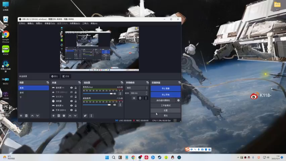The height and width of the screenshot is (161, 286).
Task: Pop out the Sources dock panel
Action: coord(79,83)
